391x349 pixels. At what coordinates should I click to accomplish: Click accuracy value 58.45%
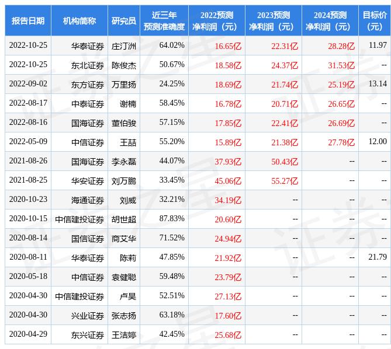click(x=172, y=103)
